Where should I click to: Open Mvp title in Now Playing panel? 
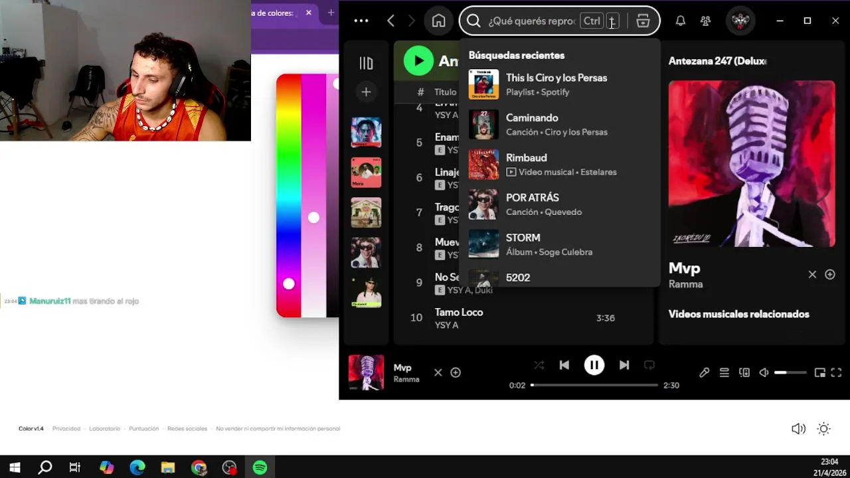click(x=684, y=268)
